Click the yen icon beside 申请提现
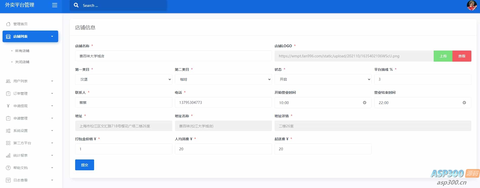Viewport: 480px width, 188px height. click(8, 106)
